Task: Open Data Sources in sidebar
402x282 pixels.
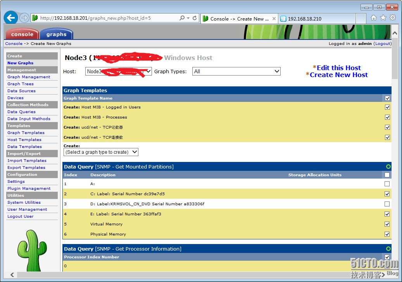Action: 22,91
